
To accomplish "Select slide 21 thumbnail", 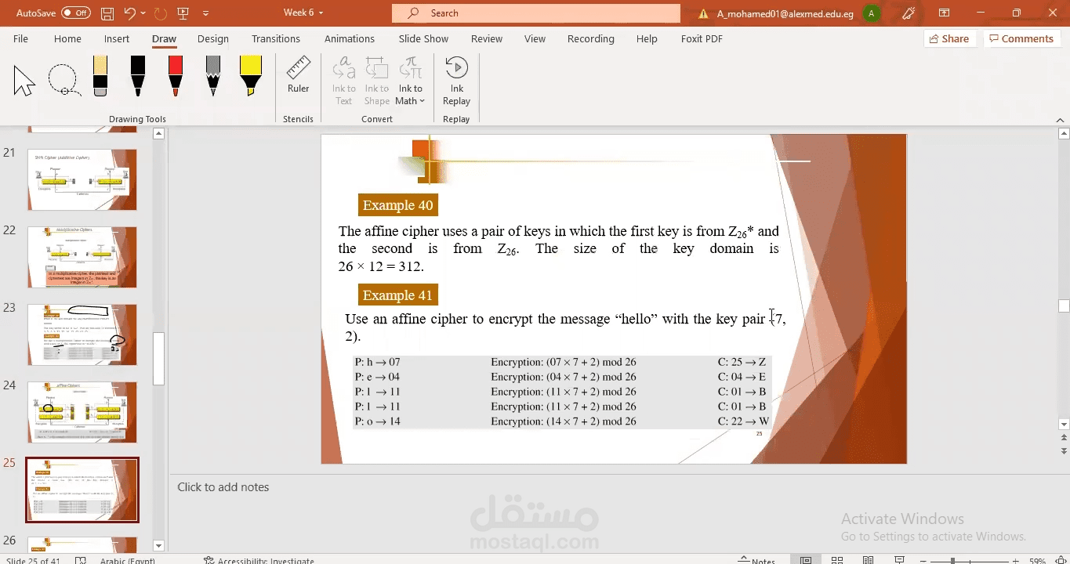I will (x=82, y=179).
